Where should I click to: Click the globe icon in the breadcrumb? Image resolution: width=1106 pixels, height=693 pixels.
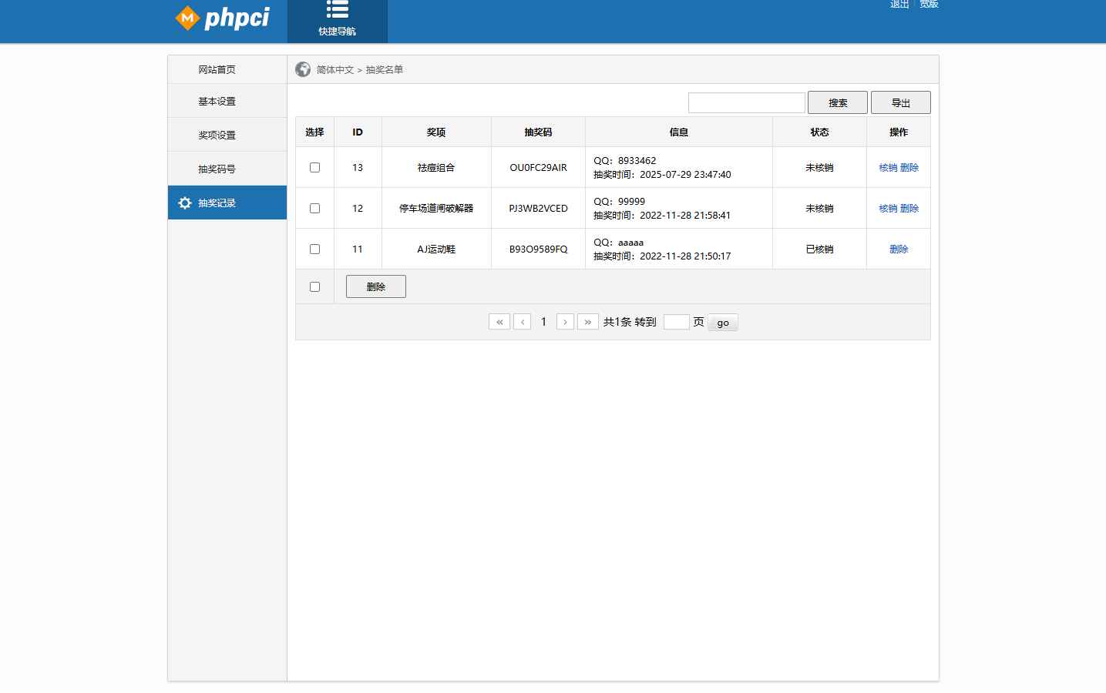302,69
